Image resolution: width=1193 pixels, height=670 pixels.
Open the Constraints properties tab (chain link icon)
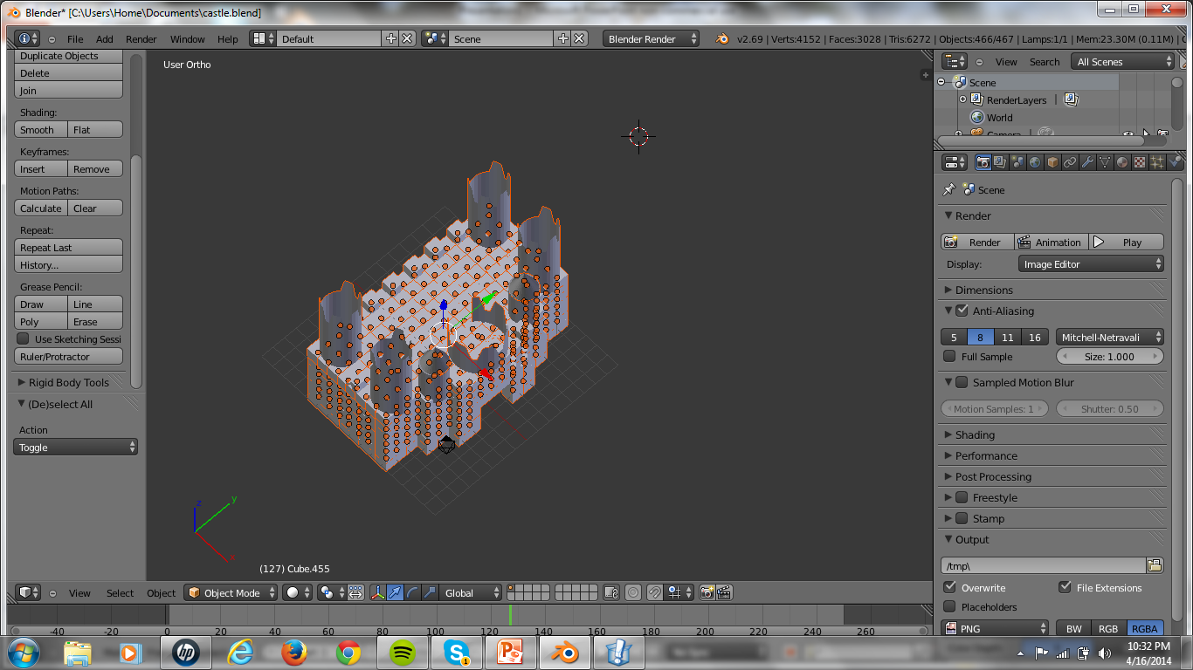pyautogui.click(x=1069, y=161)
